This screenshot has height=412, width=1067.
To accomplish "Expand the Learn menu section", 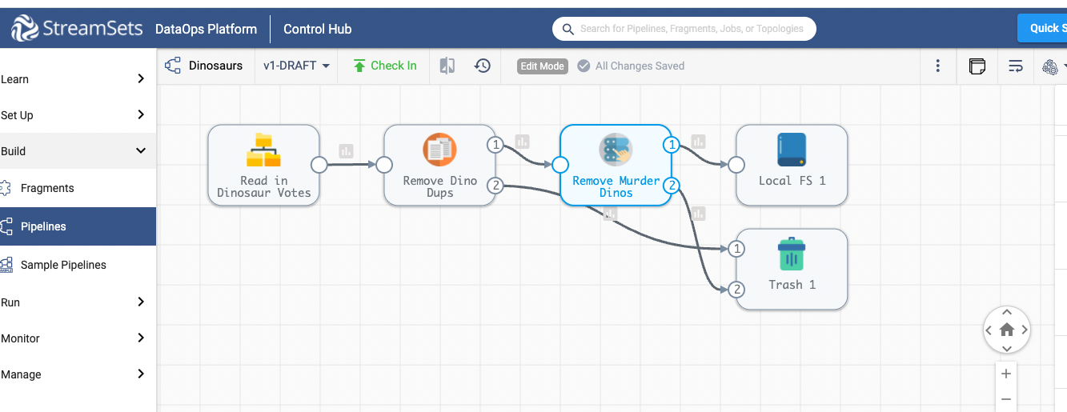I will coord(78,79).
